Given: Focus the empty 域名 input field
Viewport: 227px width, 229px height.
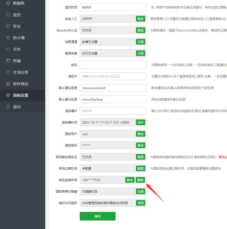Looking at the screenshot, I should [x=113, y=65].
